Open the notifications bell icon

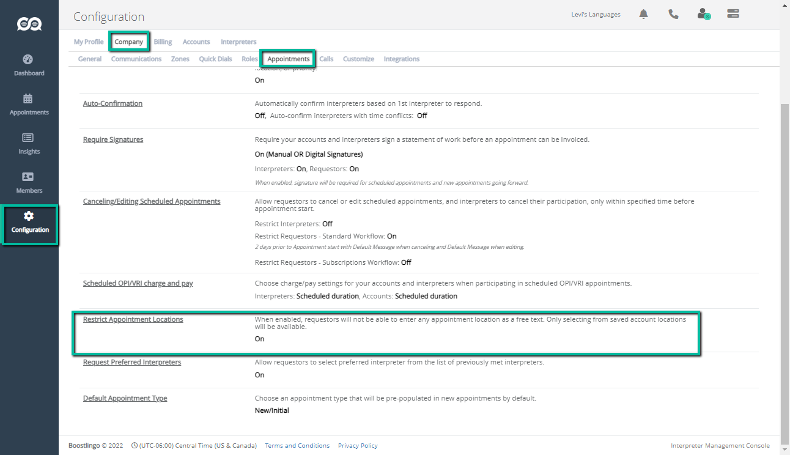tap(643, 14)
